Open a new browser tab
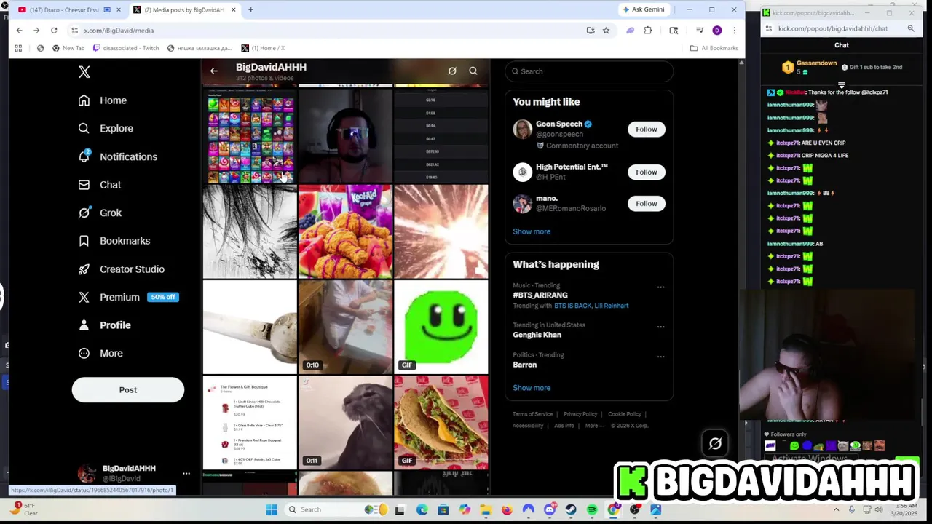 pyautogui.click(x=250, y=10)
